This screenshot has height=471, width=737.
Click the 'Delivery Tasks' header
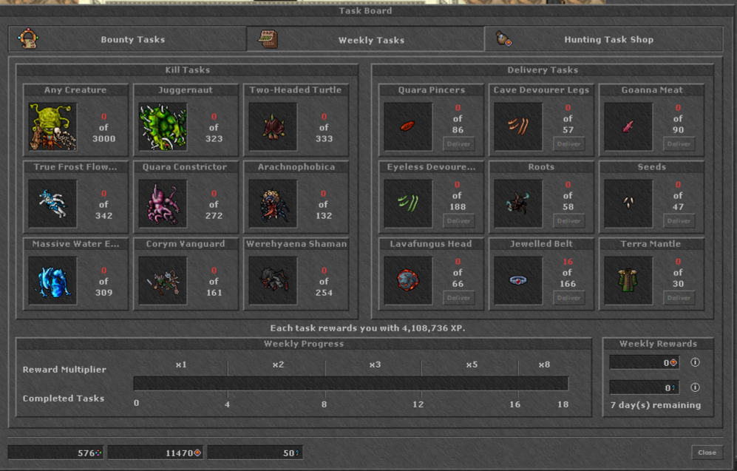tap(543, 70)
